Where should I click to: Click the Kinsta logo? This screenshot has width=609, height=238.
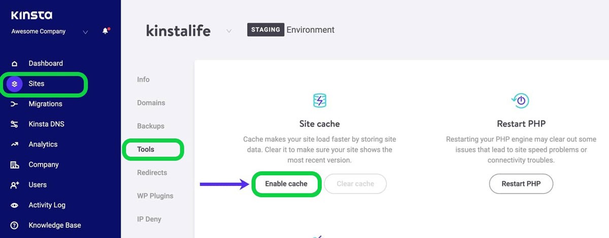tap(31, 15)
